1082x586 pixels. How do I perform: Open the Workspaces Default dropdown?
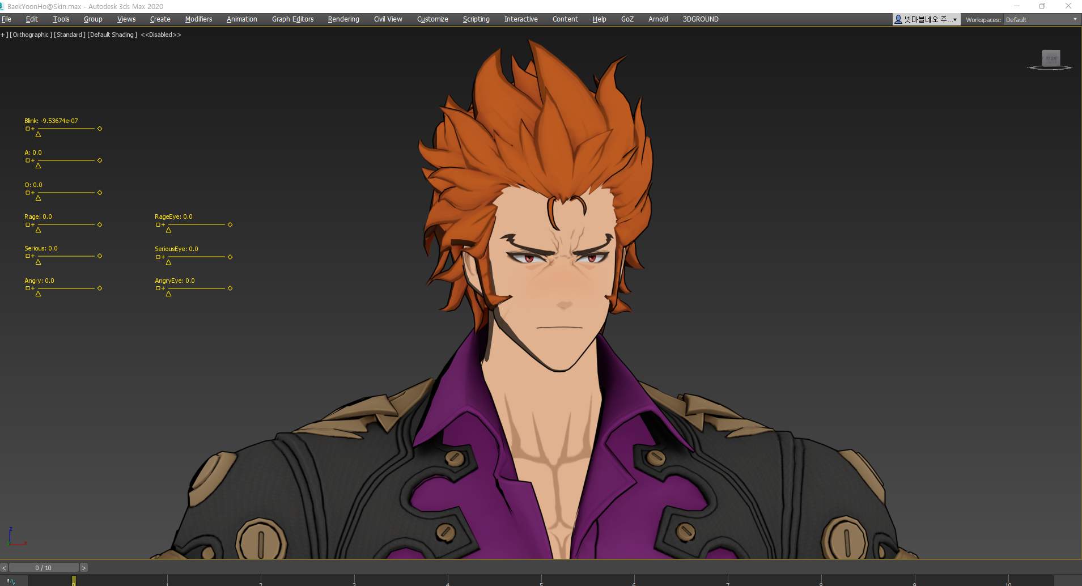pos(1041,20)
